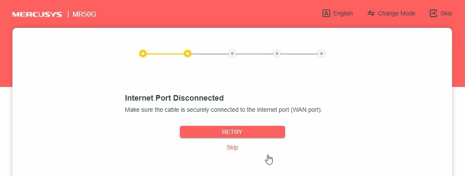This screenshot has height=176, width=465.
Task: Click the WAN port cable instruction text
Action: [x=223, y=110]
